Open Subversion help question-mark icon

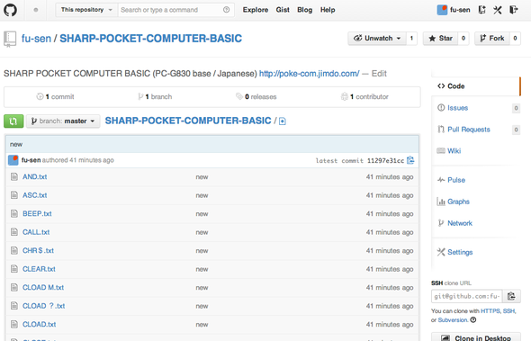click(x=473, y=319)
